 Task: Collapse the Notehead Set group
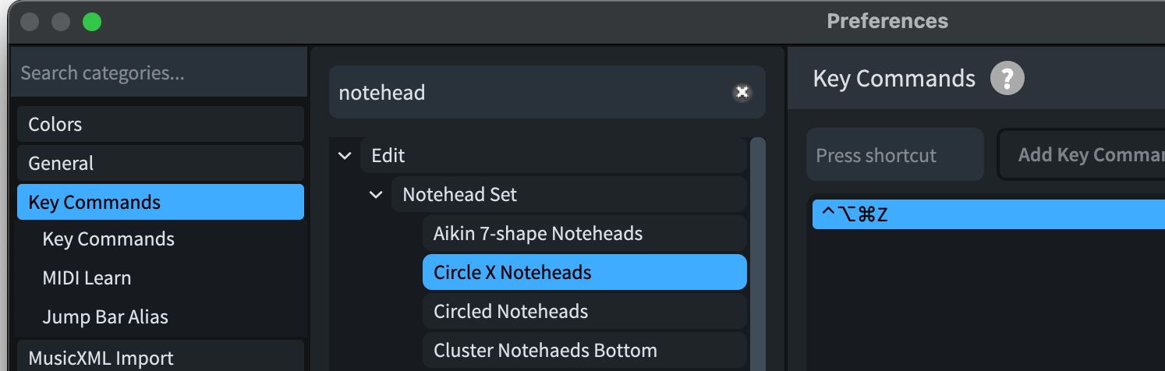pyautogui.click(x=376, y=195)
